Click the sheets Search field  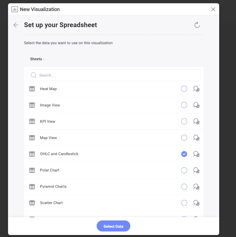114,75
